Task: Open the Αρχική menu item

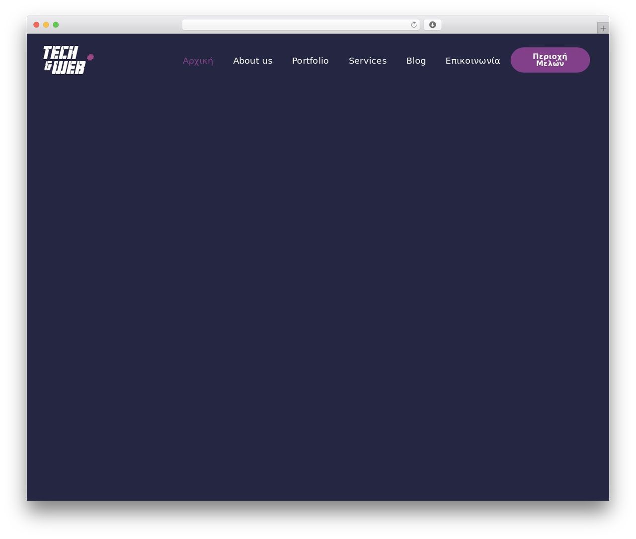Action: (x=198, y=61)
